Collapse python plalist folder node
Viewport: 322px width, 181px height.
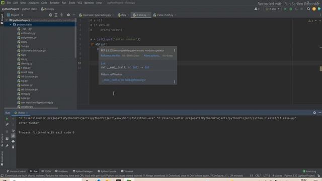pos(10,25)
